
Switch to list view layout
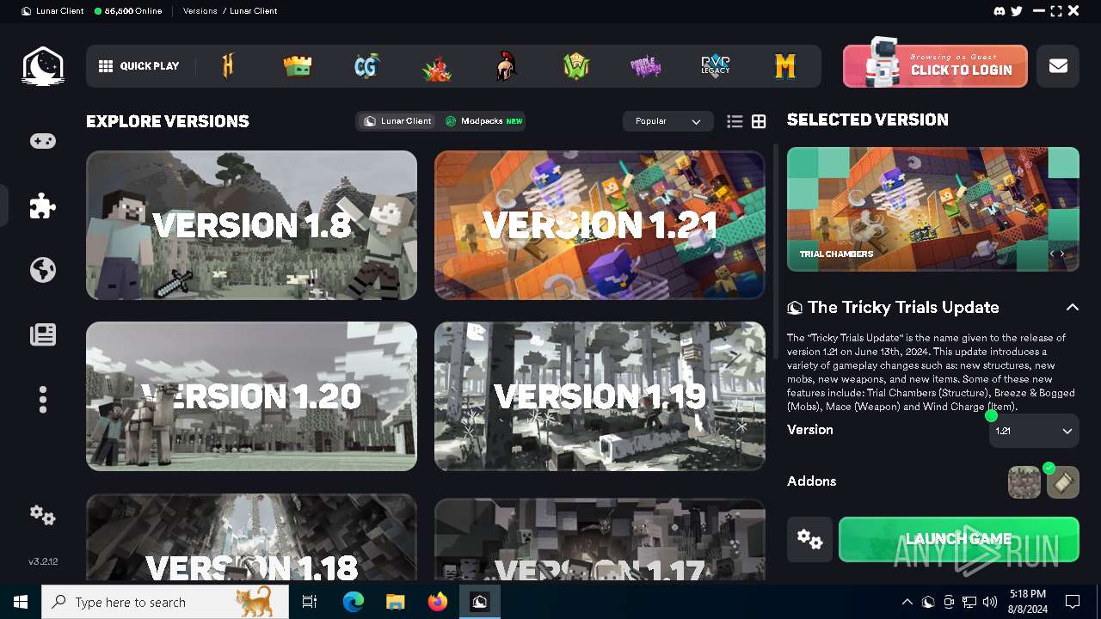click(735, 122)
